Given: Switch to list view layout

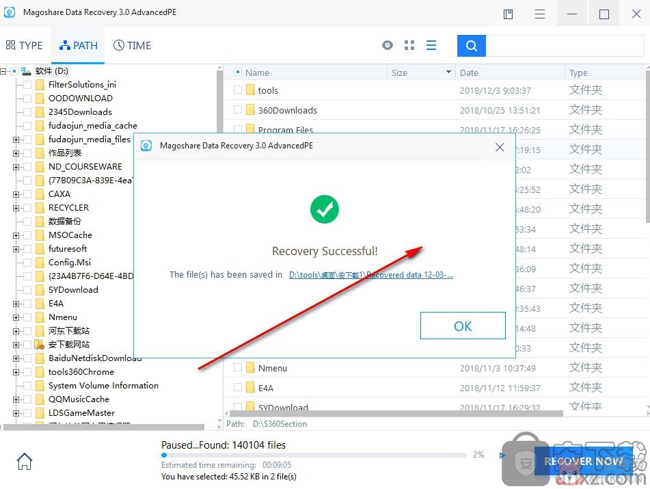Looking at the screenshot, I should 431,45.
